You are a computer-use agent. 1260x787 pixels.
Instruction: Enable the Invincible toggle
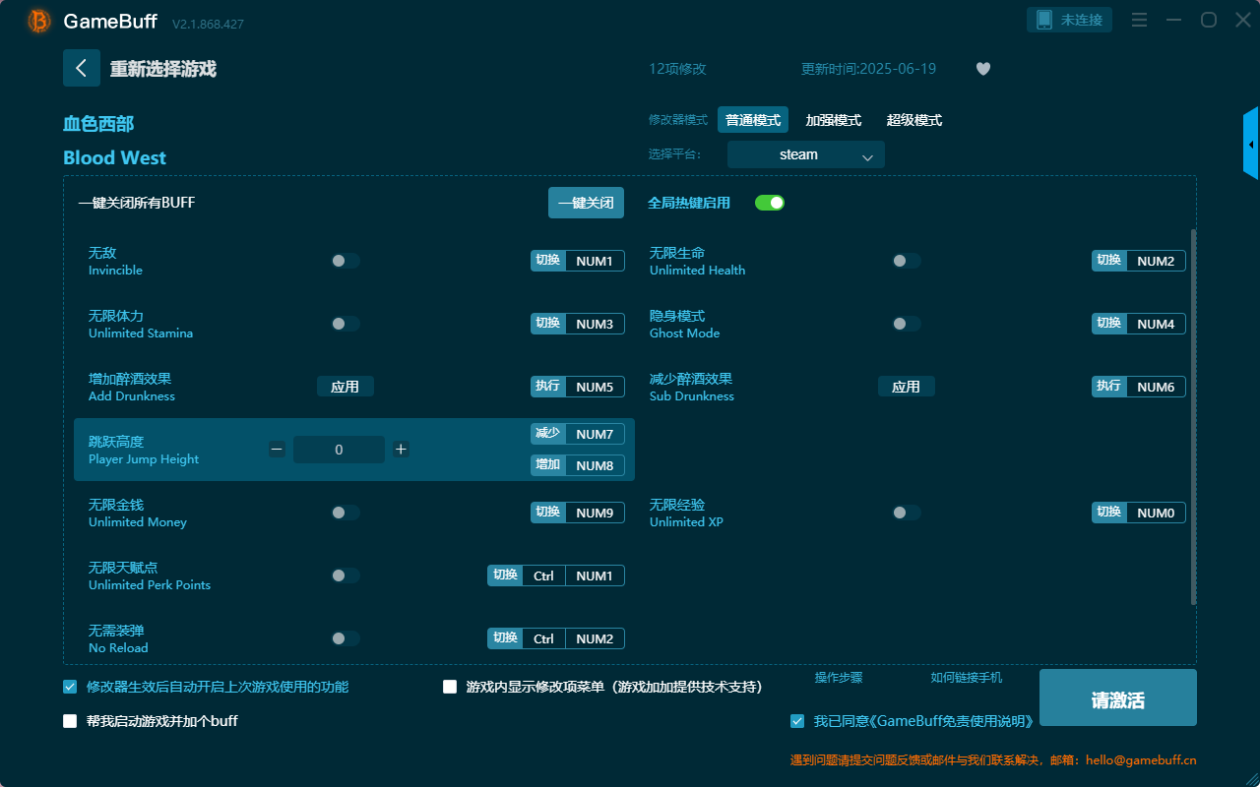click(346, 260)
